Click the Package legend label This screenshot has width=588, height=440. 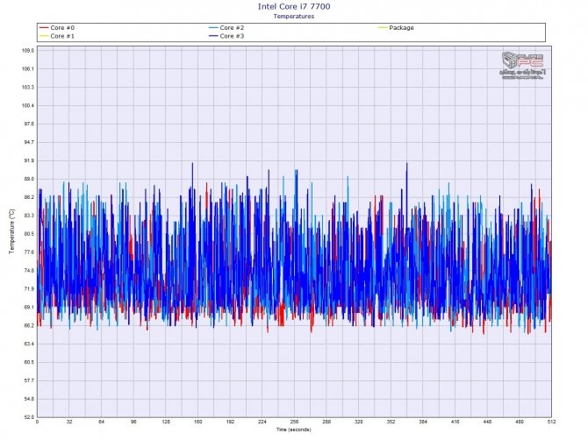pyautogui.click(x=401, y=28)
